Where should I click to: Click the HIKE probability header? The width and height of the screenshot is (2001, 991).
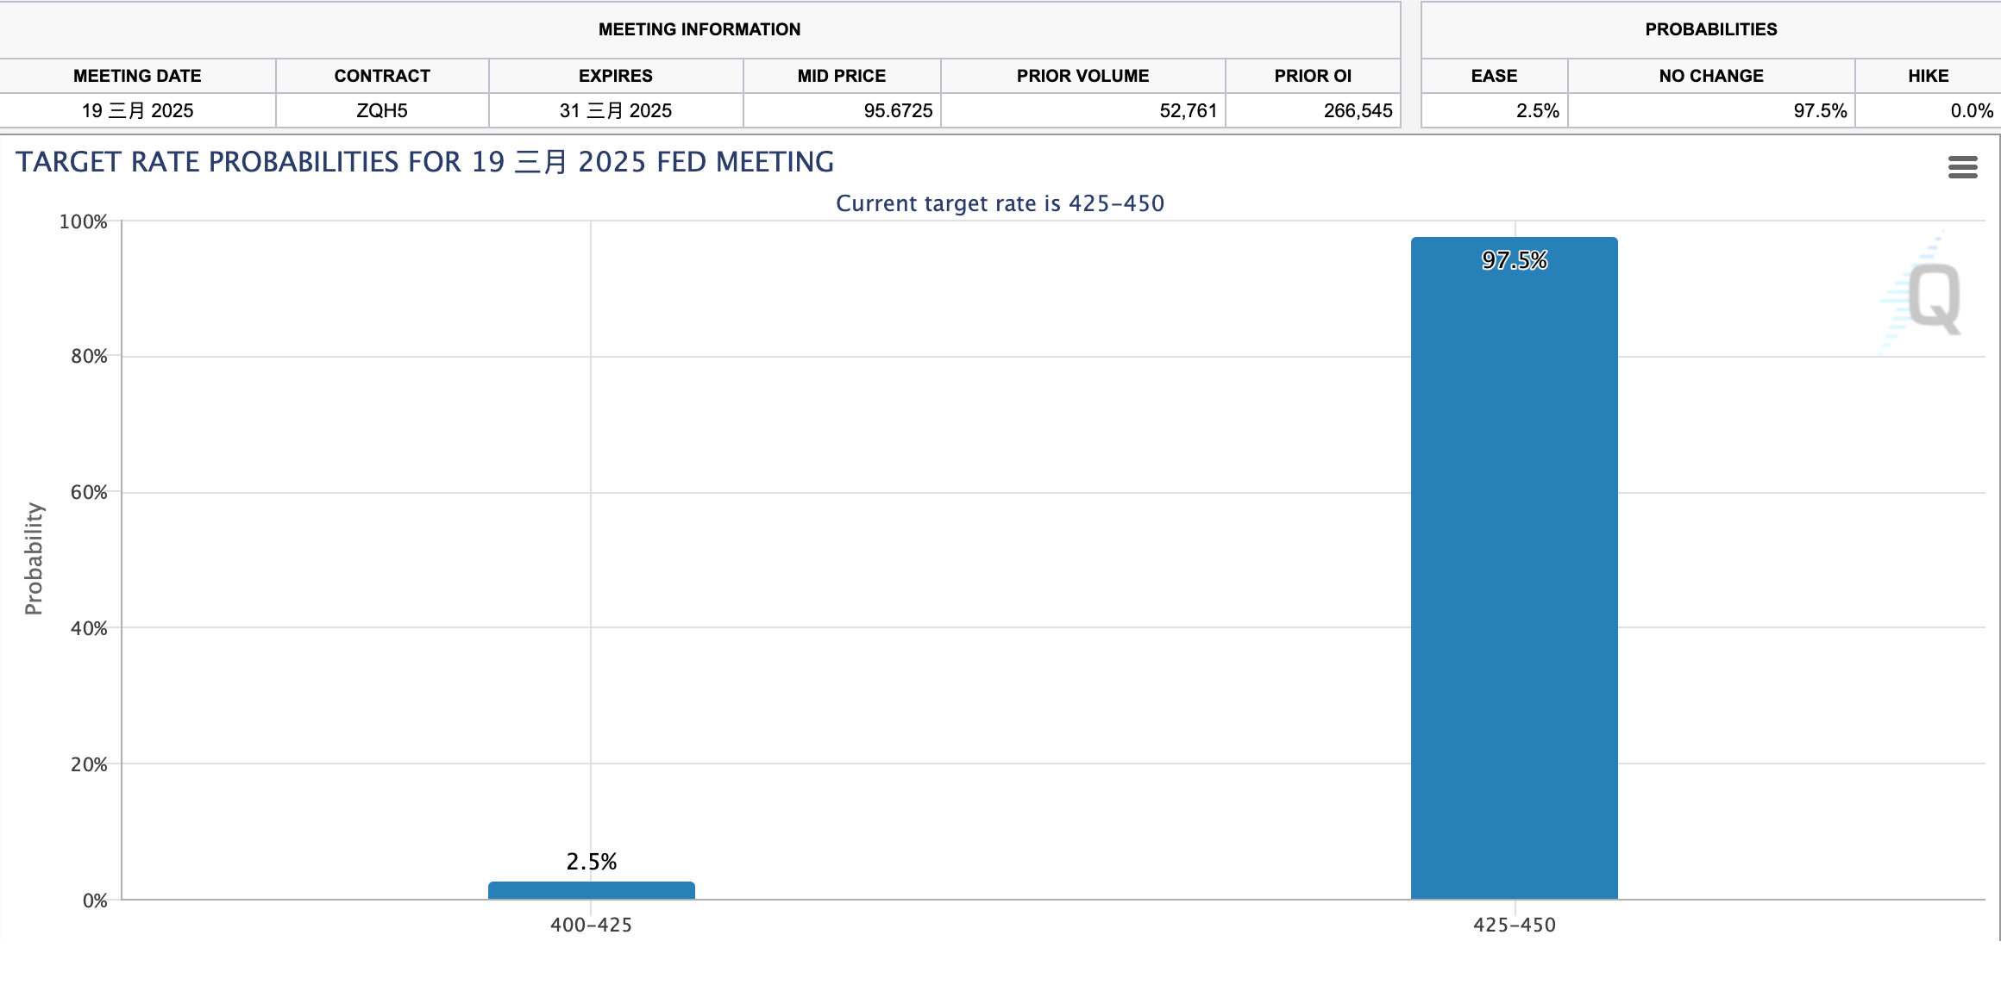[x=1928, y=76]
